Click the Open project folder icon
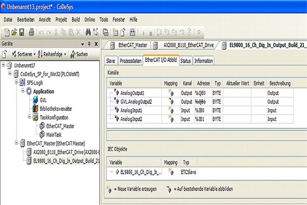307x205 pixels. coord(14,32)
